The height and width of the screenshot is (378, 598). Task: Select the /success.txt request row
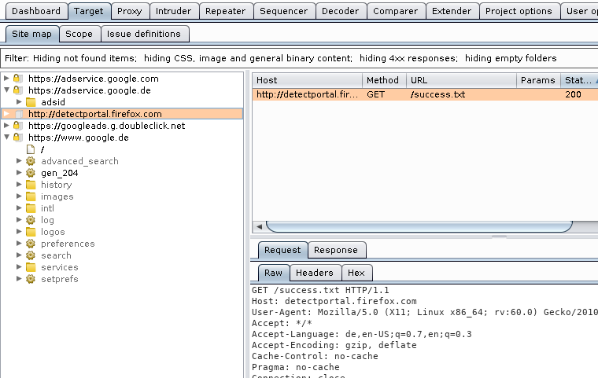[x=425, y=94]
